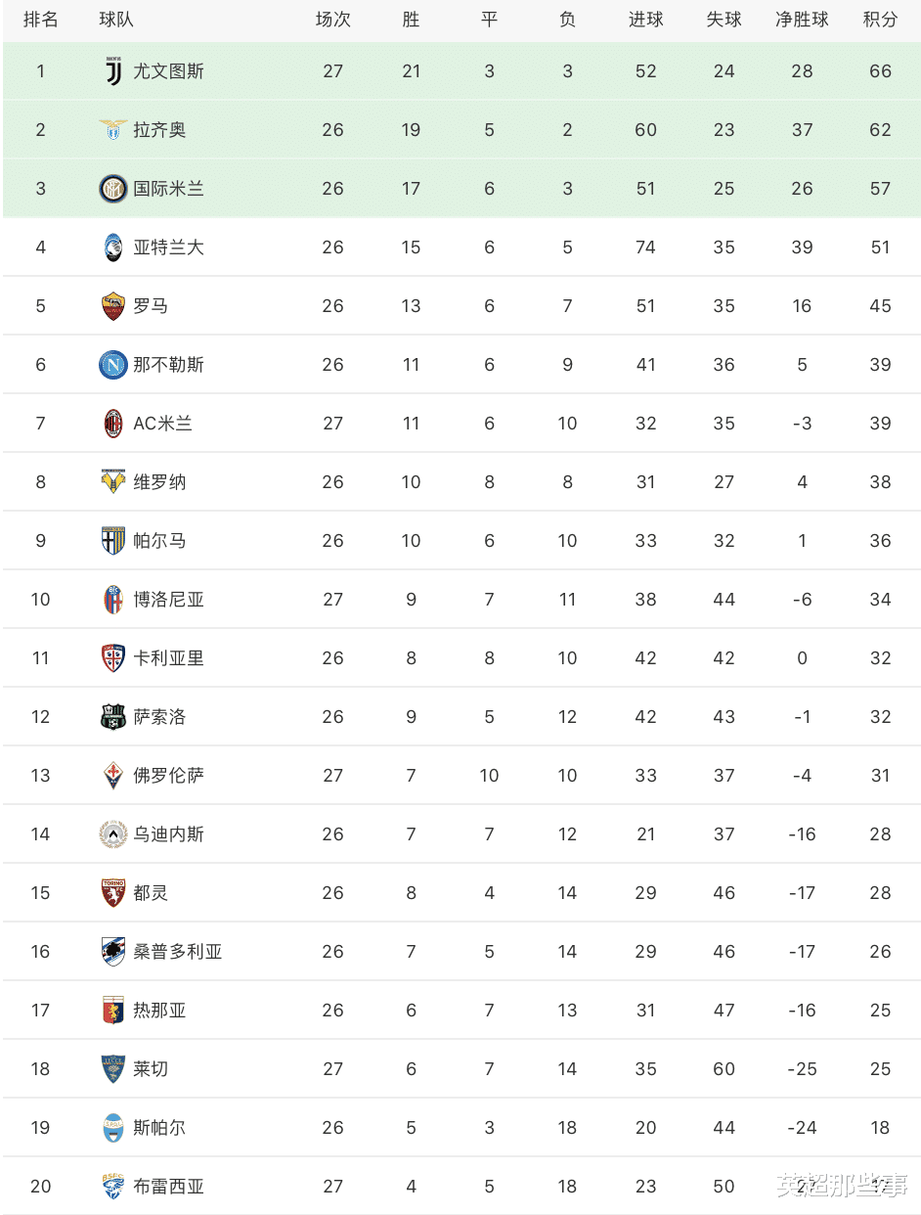
Task: Click the Genoa club crest icon
Action: pyautogui.click(x=113, y=1011)
